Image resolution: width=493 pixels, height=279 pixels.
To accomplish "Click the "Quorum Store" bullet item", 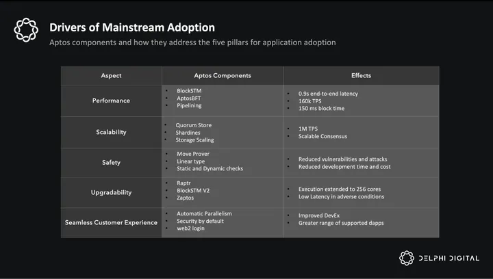I will 189,125.
